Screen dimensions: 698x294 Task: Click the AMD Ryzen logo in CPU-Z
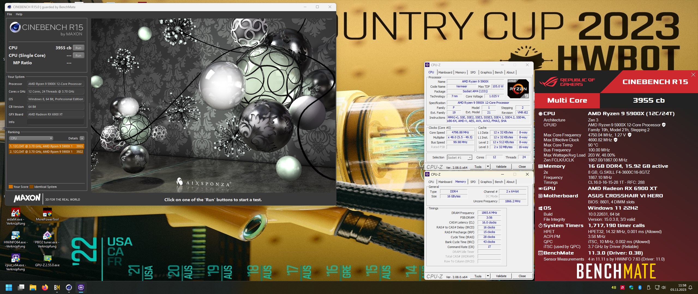click(x=518, y=89)
